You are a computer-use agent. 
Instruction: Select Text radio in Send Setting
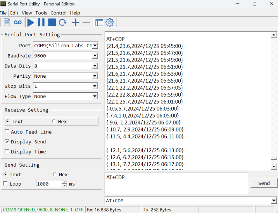pos(5,174)
